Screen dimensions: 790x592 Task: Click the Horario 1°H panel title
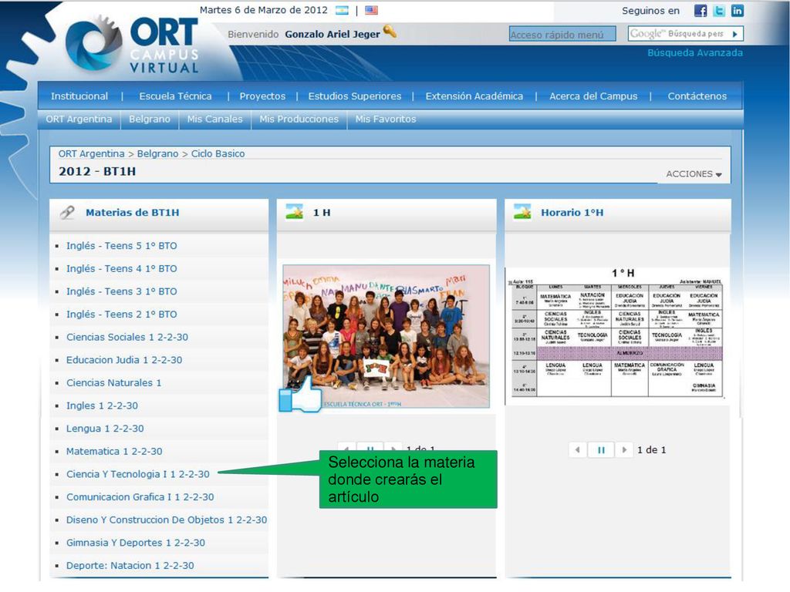(572, 213)
